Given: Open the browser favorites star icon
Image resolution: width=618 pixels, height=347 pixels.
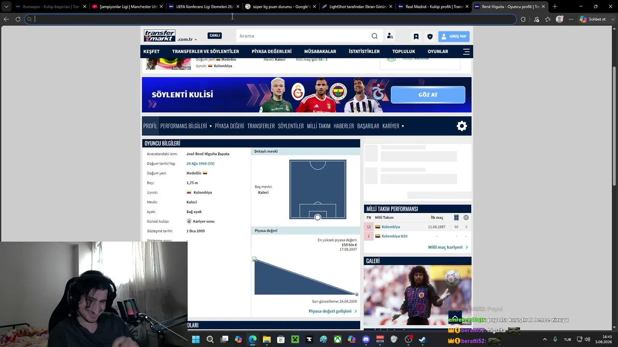Looking at the screenshot, I should 548,19.
